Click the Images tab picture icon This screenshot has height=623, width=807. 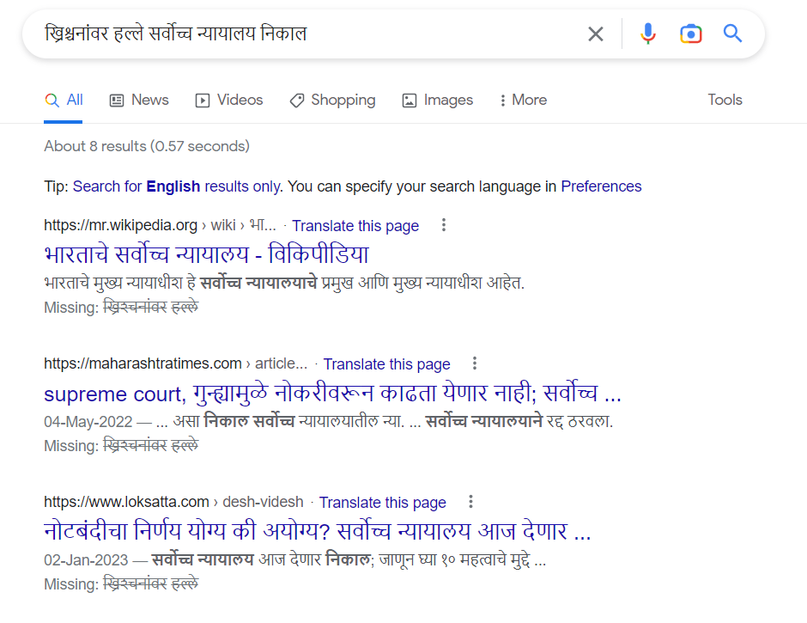[x=408, y=100]
